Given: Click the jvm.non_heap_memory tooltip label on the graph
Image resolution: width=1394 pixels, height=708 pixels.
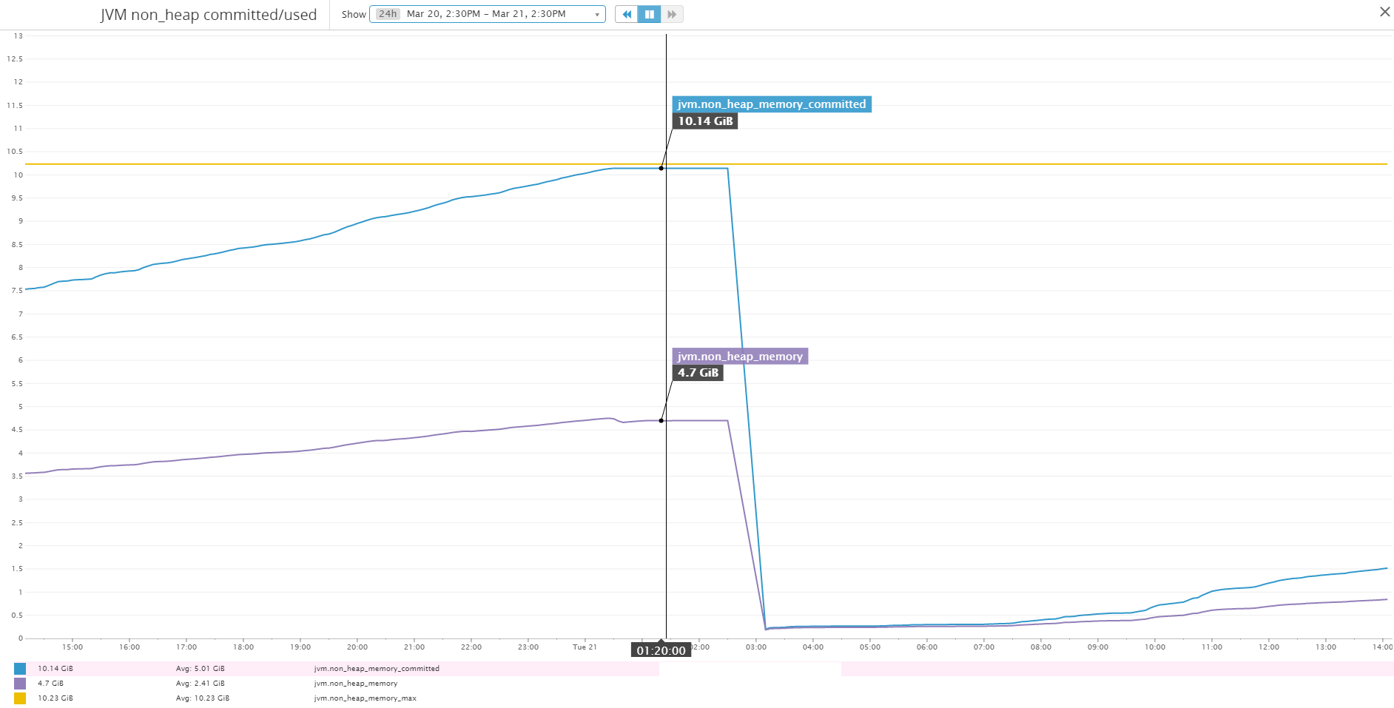Looking at the screenshot, I should pyautogui.click(x=740, y=357).
